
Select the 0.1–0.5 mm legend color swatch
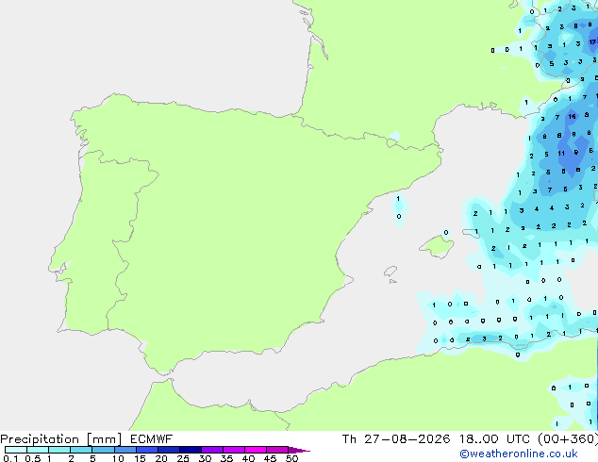tap(16, 450)
